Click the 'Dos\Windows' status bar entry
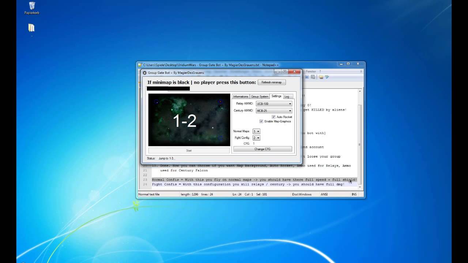The width and height of the screenshot is (468, 263). pos(302,194)
